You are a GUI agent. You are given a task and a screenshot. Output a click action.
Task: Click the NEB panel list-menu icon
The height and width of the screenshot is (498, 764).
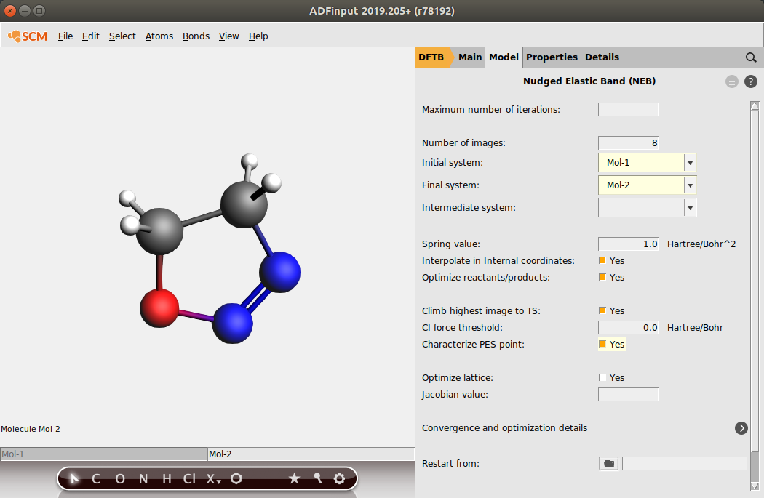tap(732, 81)
